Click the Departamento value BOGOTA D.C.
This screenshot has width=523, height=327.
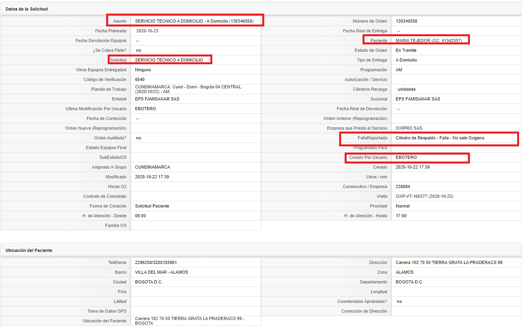coord(409,282)
